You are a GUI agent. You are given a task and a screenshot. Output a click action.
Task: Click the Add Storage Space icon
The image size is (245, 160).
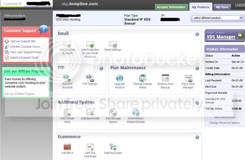click(x=113, y=113)
